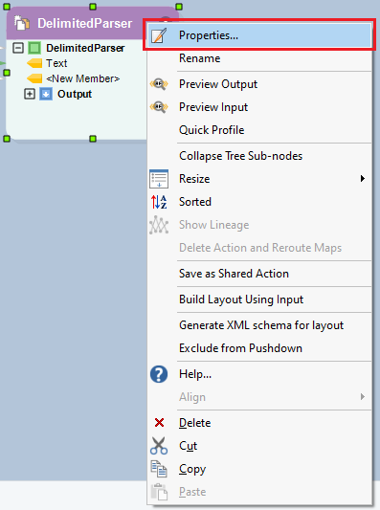Click the blue Help question mark icon
Viewport: 380px width, 510px height.
(x=159, y=374)
